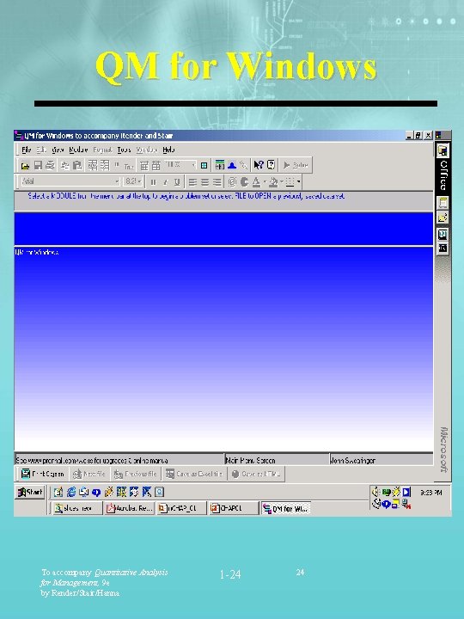Click the Office bar pencil note icon
464x619 pixels.
[443, 218]
